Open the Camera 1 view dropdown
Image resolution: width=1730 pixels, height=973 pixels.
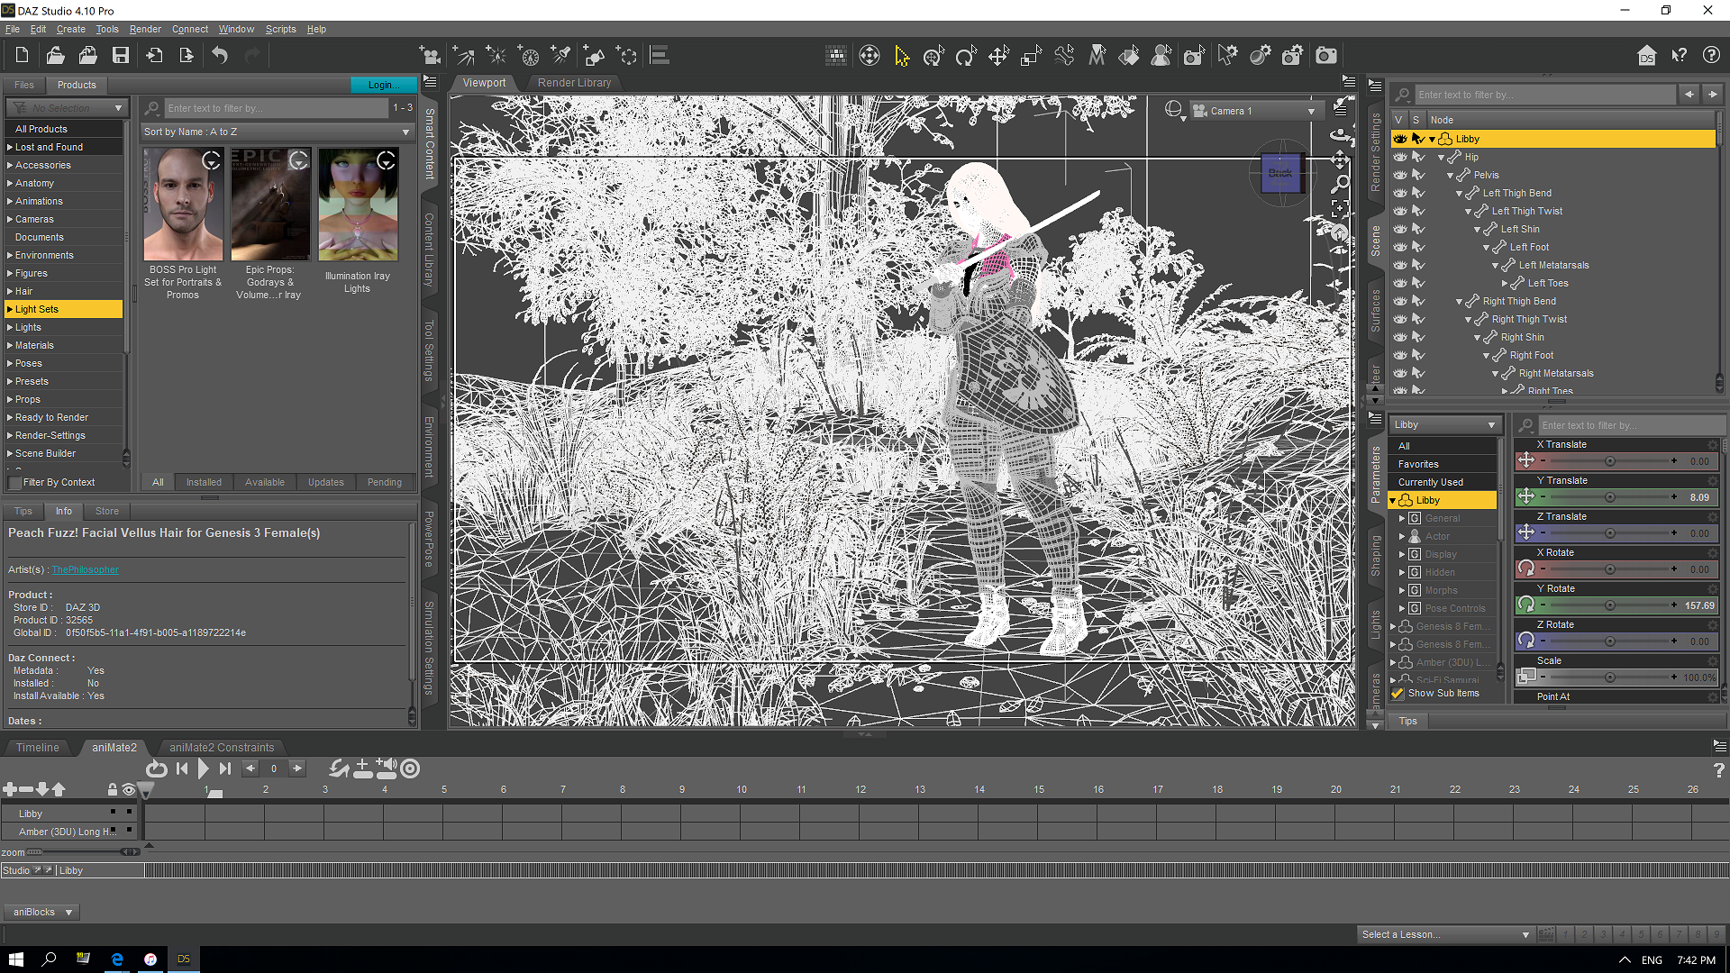[1256, 111]
